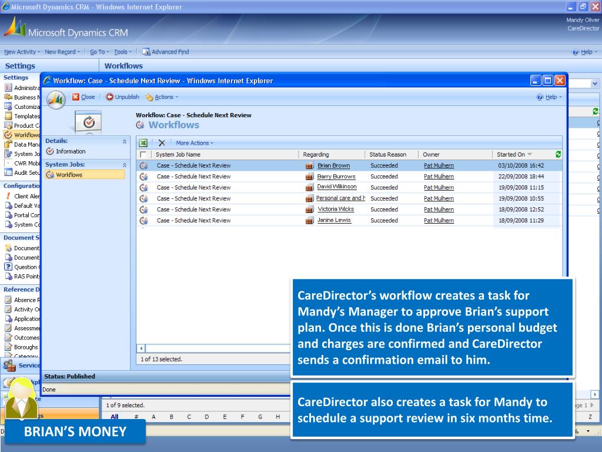Click job icon of the David Wilkinson row
Viewport: 602px width, 452px height.
click(x=144, y=188)
